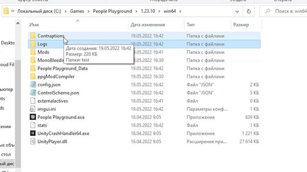Select the imgui.ini file icon
The height and width of the screenshot is (172, 307).
point(33,109)
